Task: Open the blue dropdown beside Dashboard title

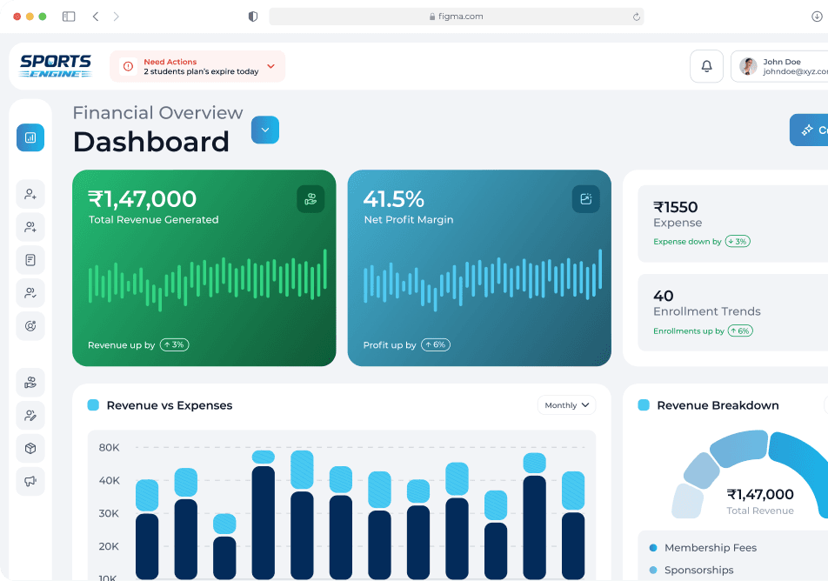Action: [265, 130]
